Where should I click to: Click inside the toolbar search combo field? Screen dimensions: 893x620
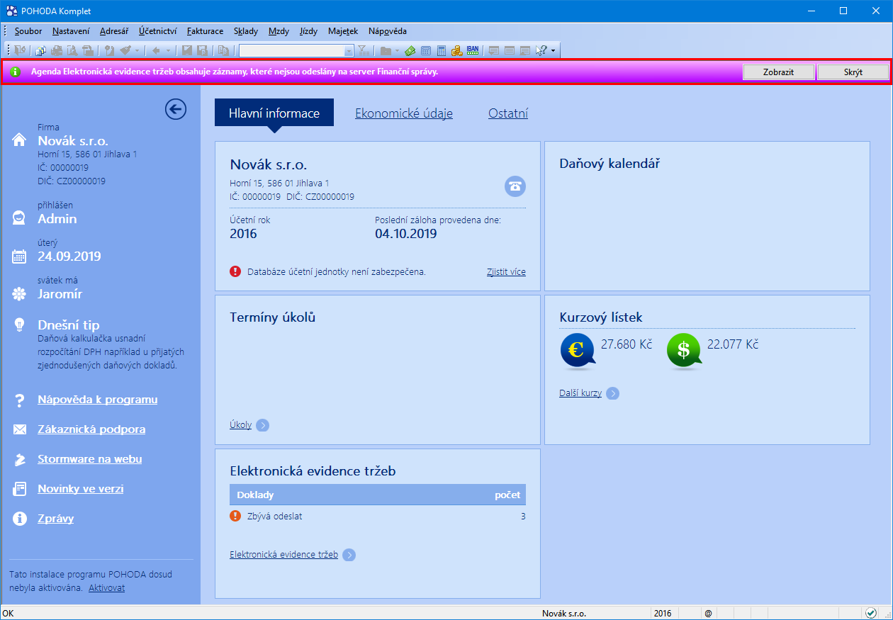pyautogui.click(x=291, y=51)
